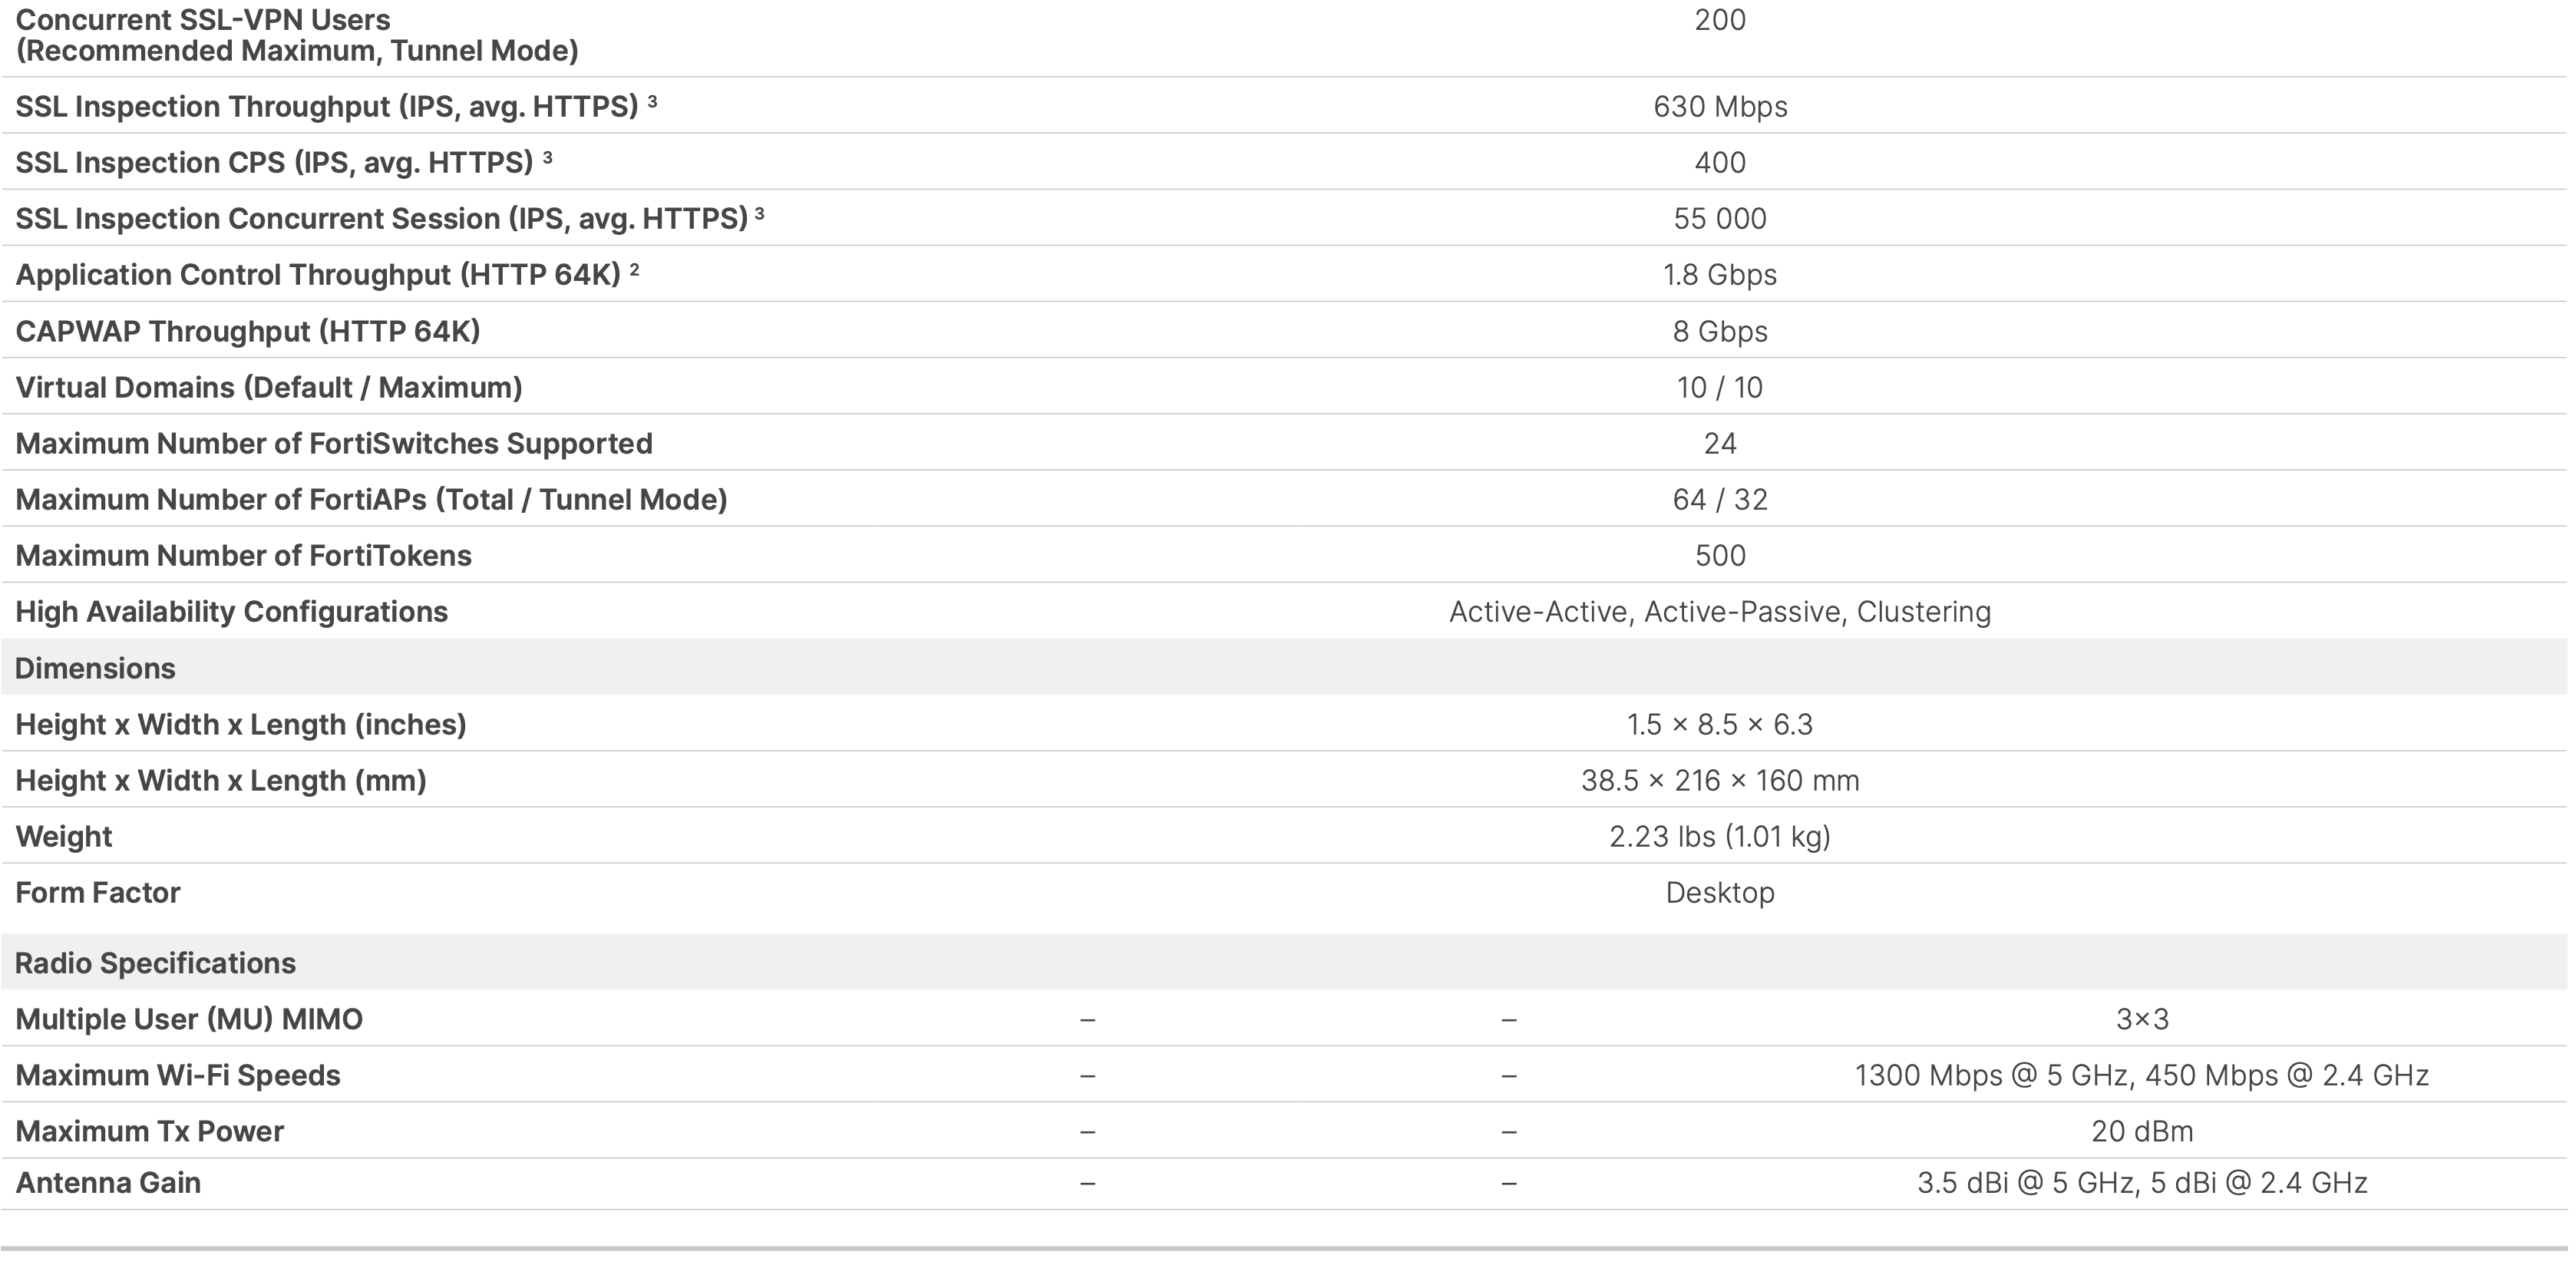Select the Maximum Wi-Fi Speeds value text

point(2141,1075)
